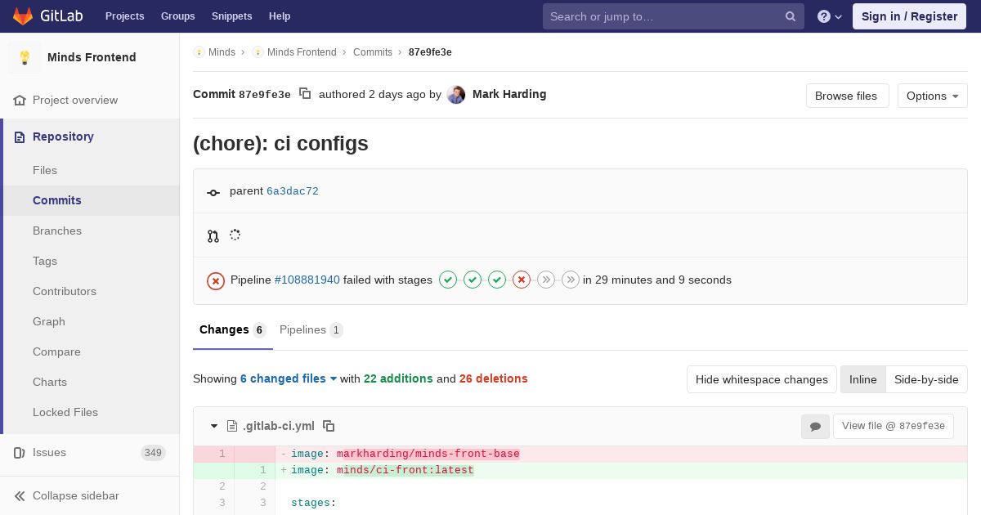Collapse the .gitlab-ci.yml diff

click(214, 426)
